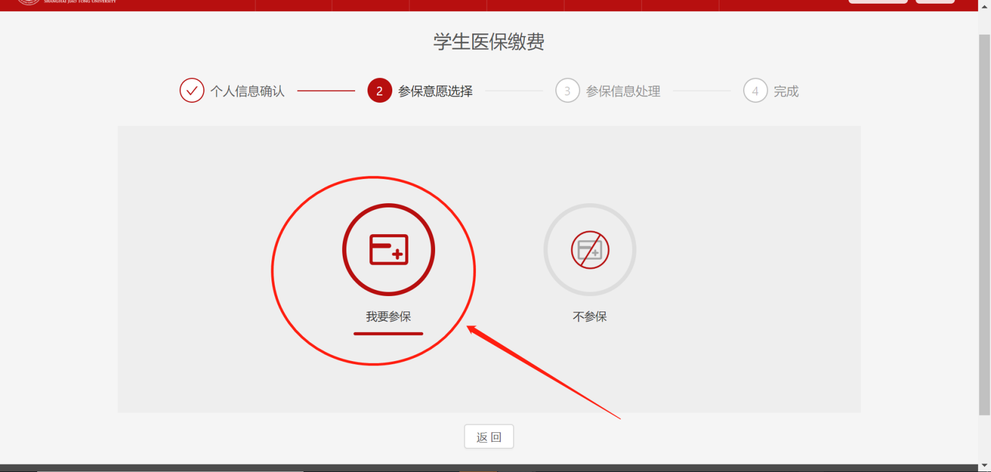Click the red step 2 number circle
991x472 pixels.
(379, 90)
